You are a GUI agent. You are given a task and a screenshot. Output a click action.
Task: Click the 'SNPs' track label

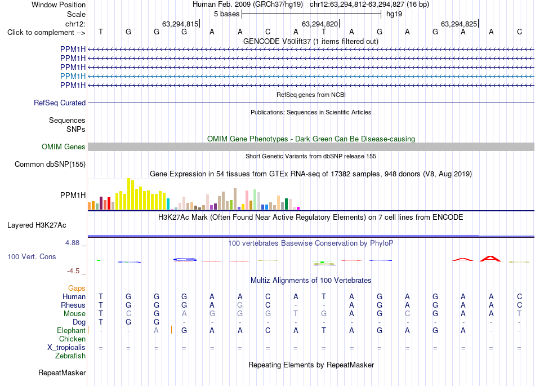76,130
